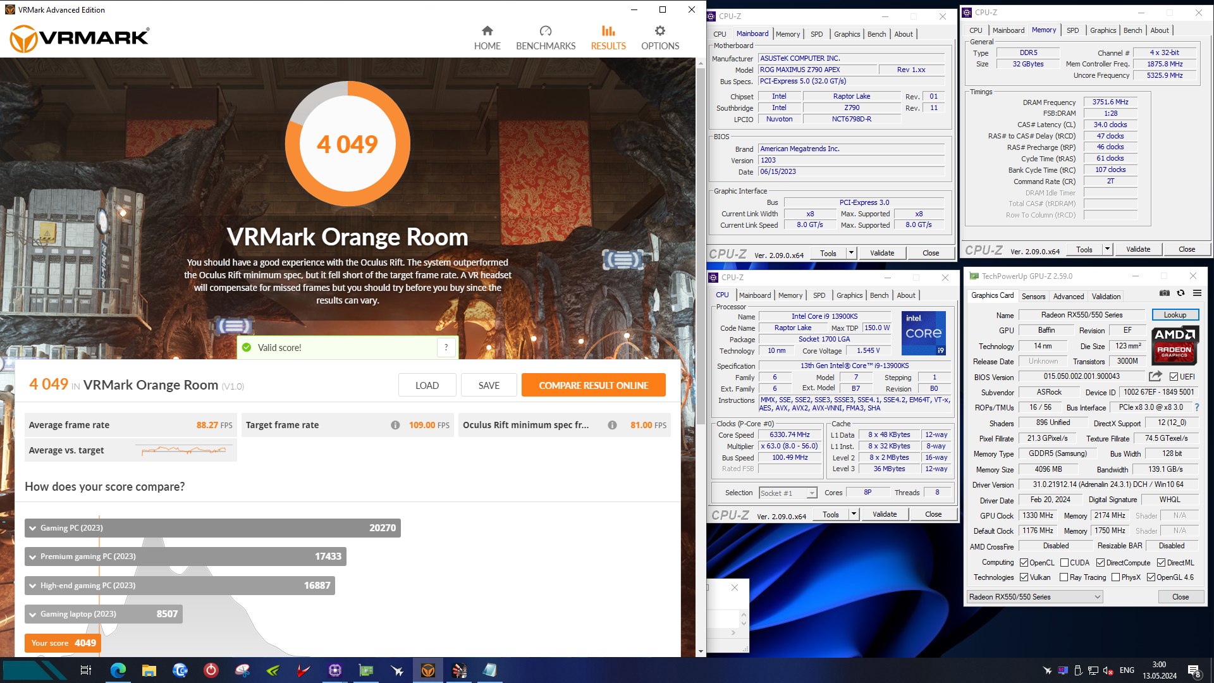Open the GPU selection dropdown in GPU-Z
Viewport: 1214px width, 683px height.
click(x=1035, y=597)
